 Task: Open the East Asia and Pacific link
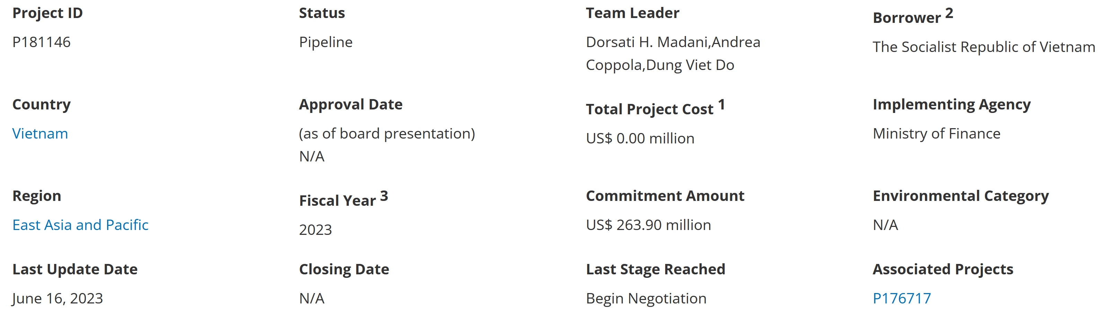(80, 225)
